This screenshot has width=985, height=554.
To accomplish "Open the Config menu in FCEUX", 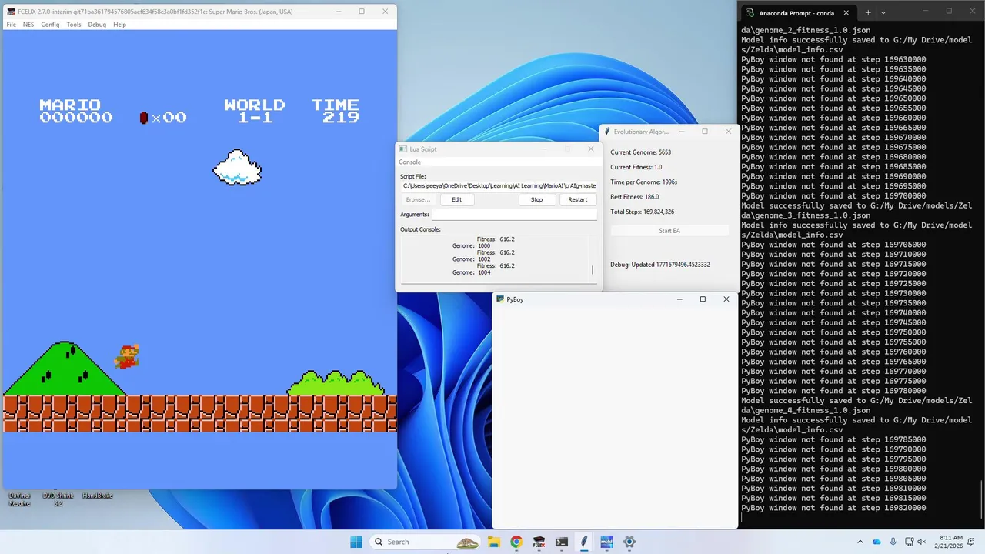I will pyautogui.click(x=50, y=25).
